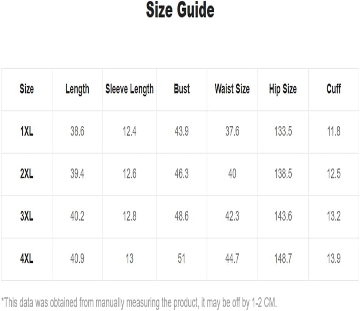The height and width of the screenshot is (311, 360).
Task: Click the 4XL size row label
Action: (x=27, y=259)
